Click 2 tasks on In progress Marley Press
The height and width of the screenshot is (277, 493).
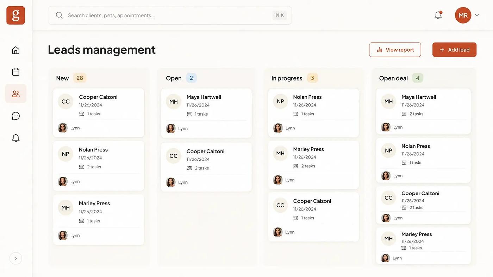click(x=304, y=166)
